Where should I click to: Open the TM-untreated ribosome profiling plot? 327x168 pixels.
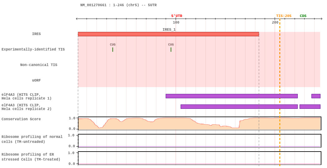(x=199, y=141)
